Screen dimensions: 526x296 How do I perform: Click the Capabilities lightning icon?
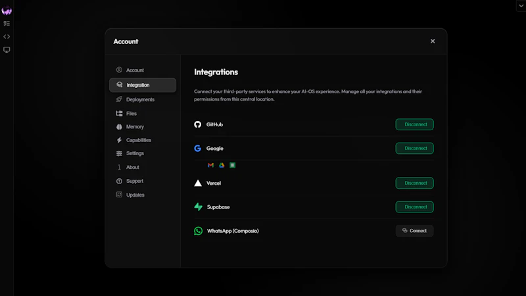[119, 140]
